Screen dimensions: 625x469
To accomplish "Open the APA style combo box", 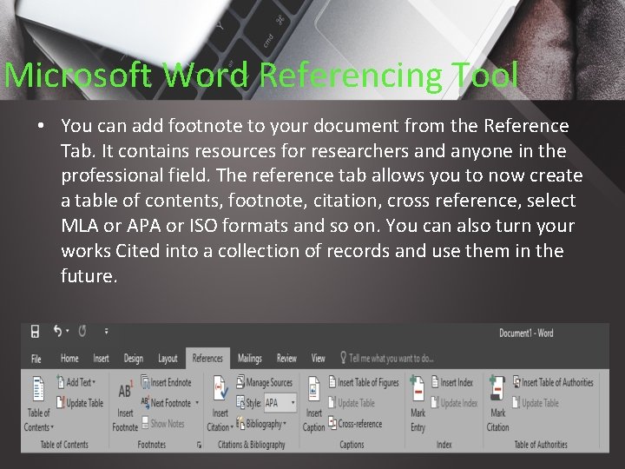I will pos(280,403).
